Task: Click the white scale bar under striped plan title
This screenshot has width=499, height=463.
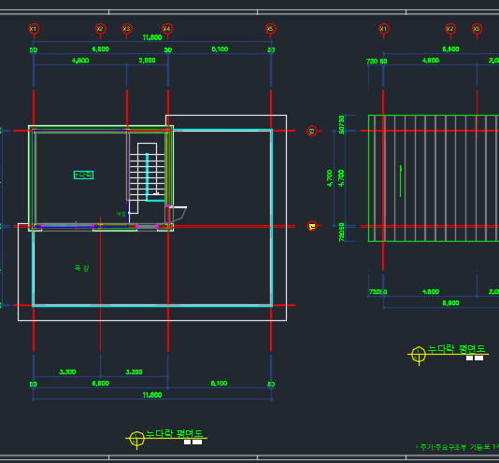Action: pos(475,358)
